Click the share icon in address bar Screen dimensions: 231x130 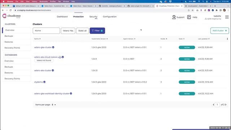189,10
